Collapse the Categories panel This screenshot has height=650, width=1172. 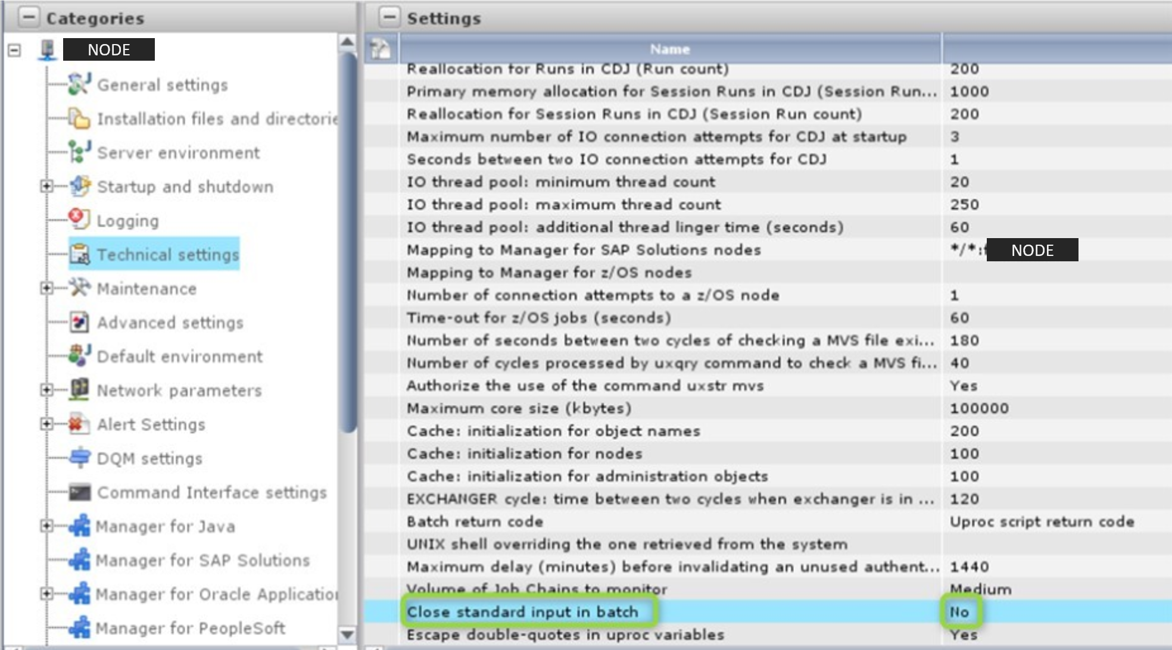tap(29, 17)
